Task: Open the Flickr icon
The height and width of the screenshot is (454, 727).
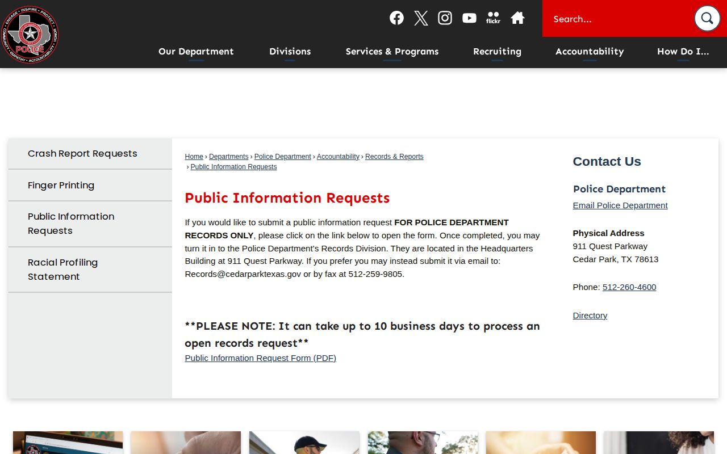Action: point(494,18)
